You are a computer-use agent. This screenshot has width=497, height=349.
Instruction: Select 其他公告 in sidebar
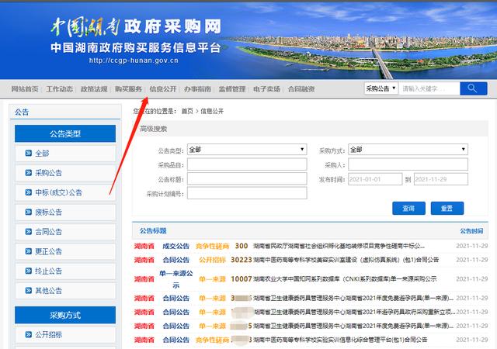[x=65, y=291]
